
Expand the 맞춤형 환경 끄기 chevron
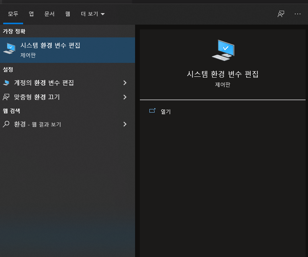pos(125,97)
